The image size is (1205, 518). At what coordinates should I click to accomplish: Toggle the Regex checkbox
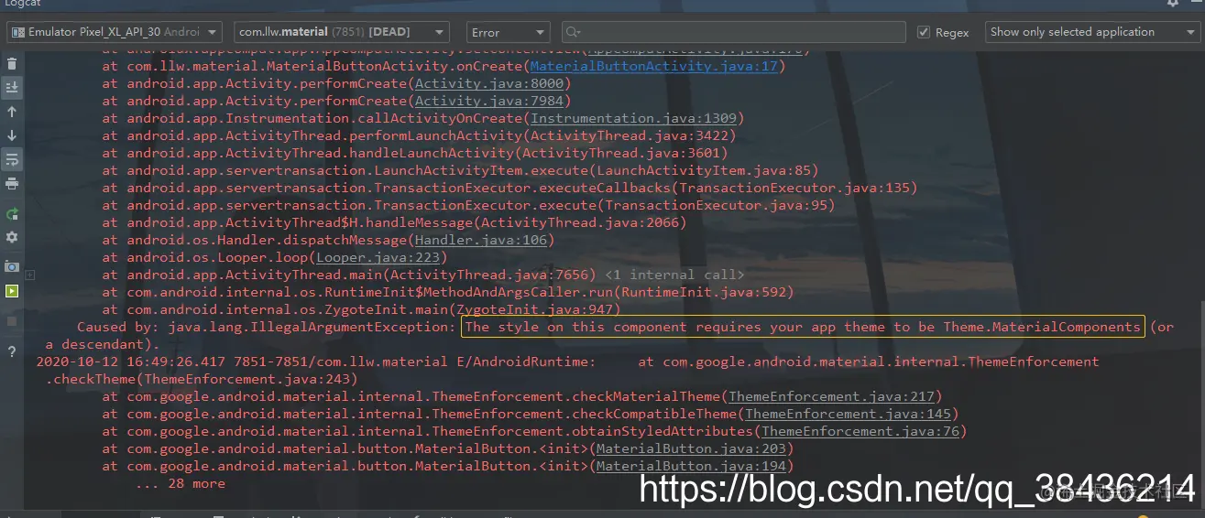coord(924,32)
